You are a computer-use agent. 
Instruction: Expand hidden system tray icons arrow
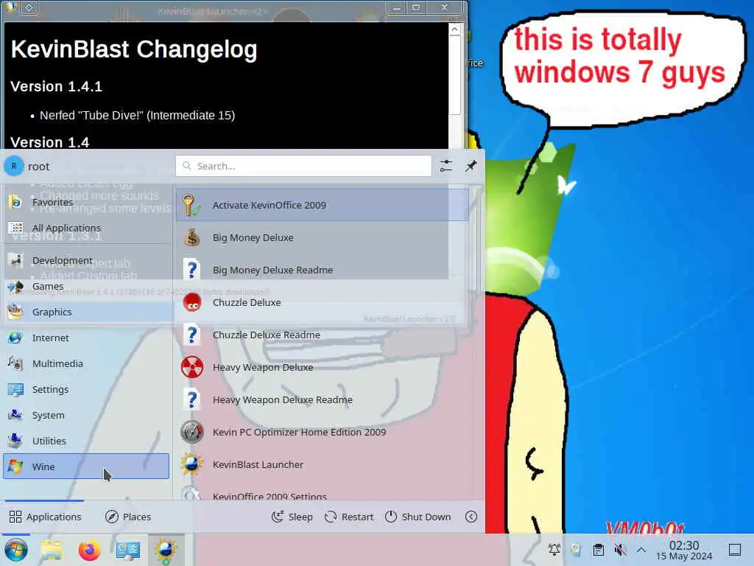(x=641, y=550)
